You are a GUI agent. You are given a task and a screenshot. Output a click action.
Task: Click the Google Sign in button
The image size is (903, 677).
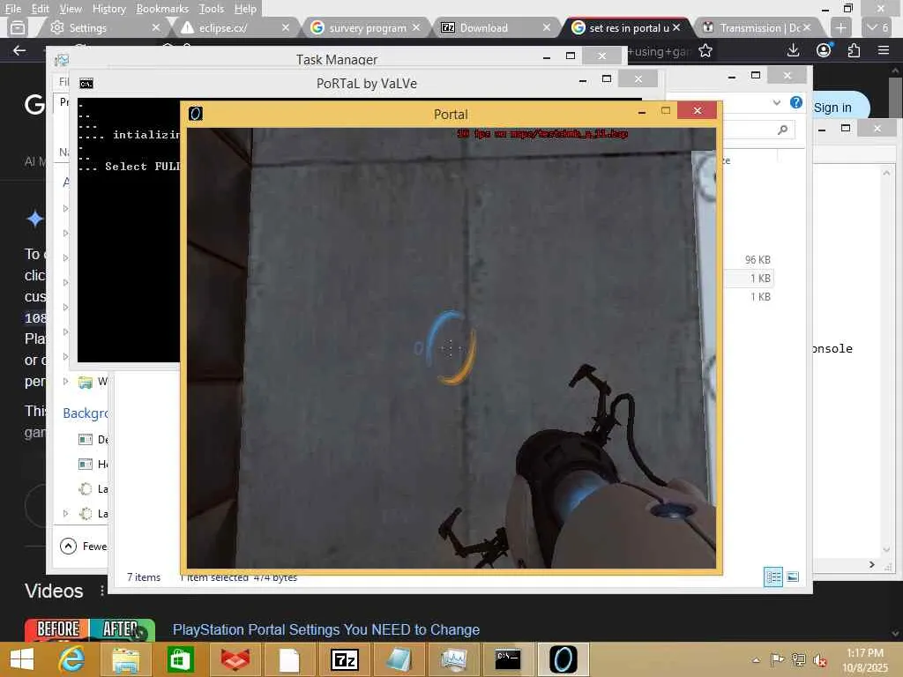(832, 108)
